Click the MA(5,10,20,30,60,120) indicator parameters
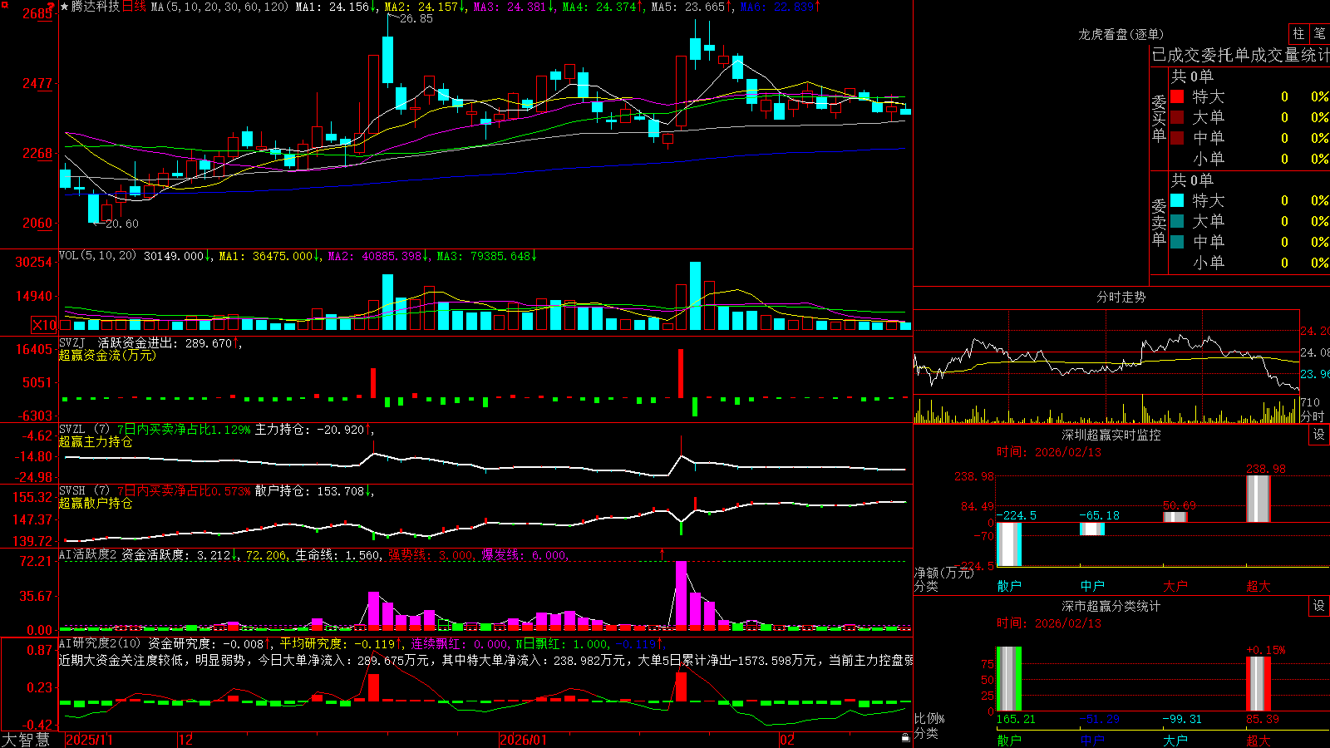 coord(219,7)
